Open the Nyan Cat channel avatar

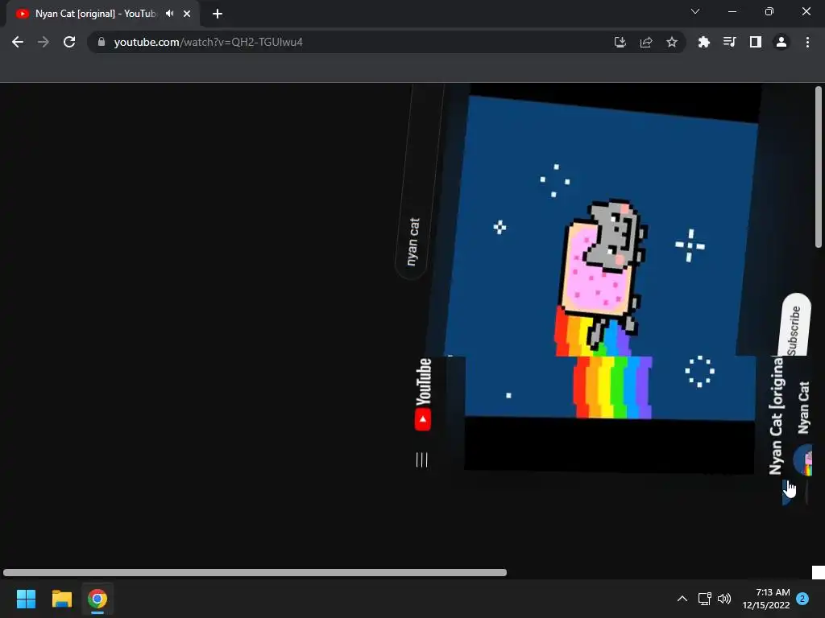[803, 459]
